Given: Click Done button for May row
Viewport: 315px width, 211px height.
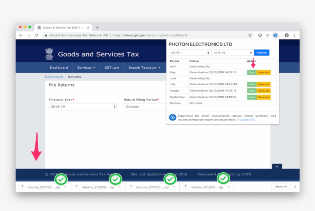Looking at the screenshot, I should [252, 73].
